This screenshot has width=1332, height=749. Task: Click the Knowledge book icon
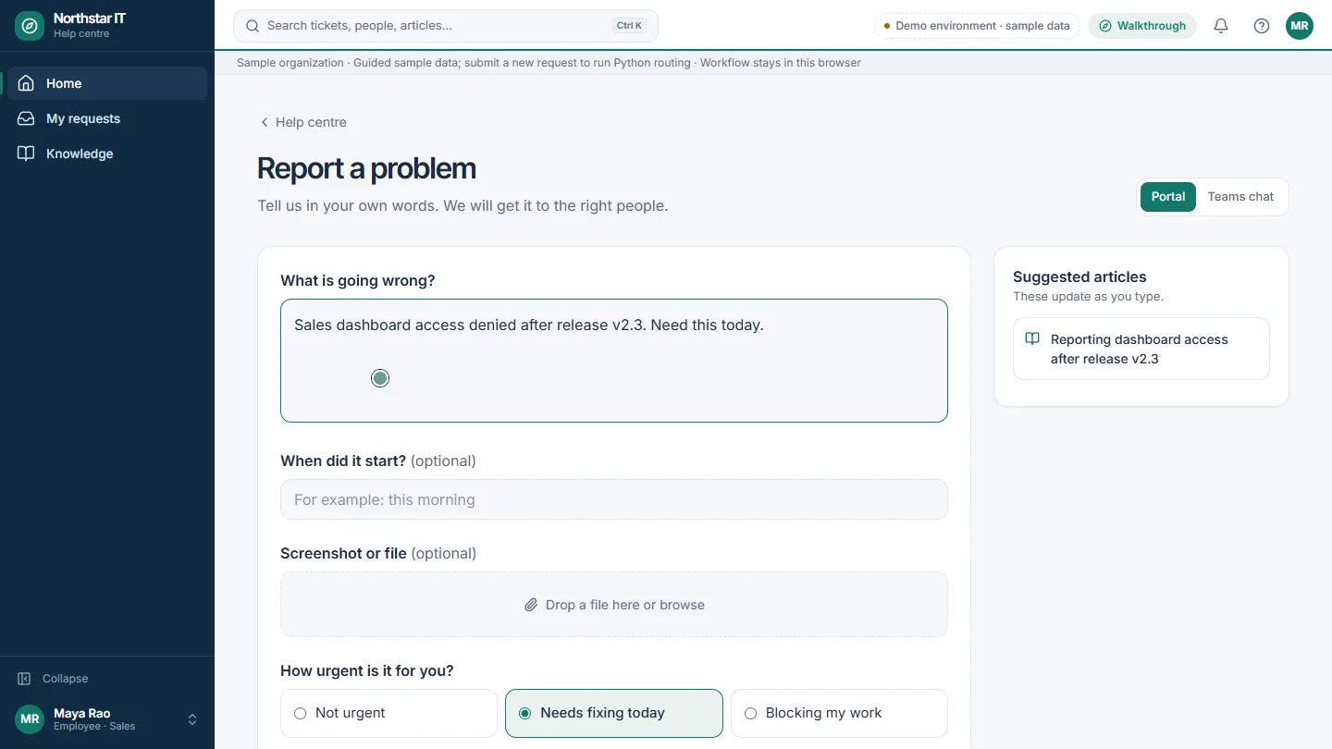[26, 153]
